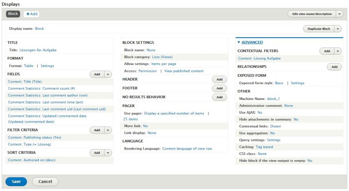
Task: Collapse the Advanced section
Action: click(x=252, y=42)
